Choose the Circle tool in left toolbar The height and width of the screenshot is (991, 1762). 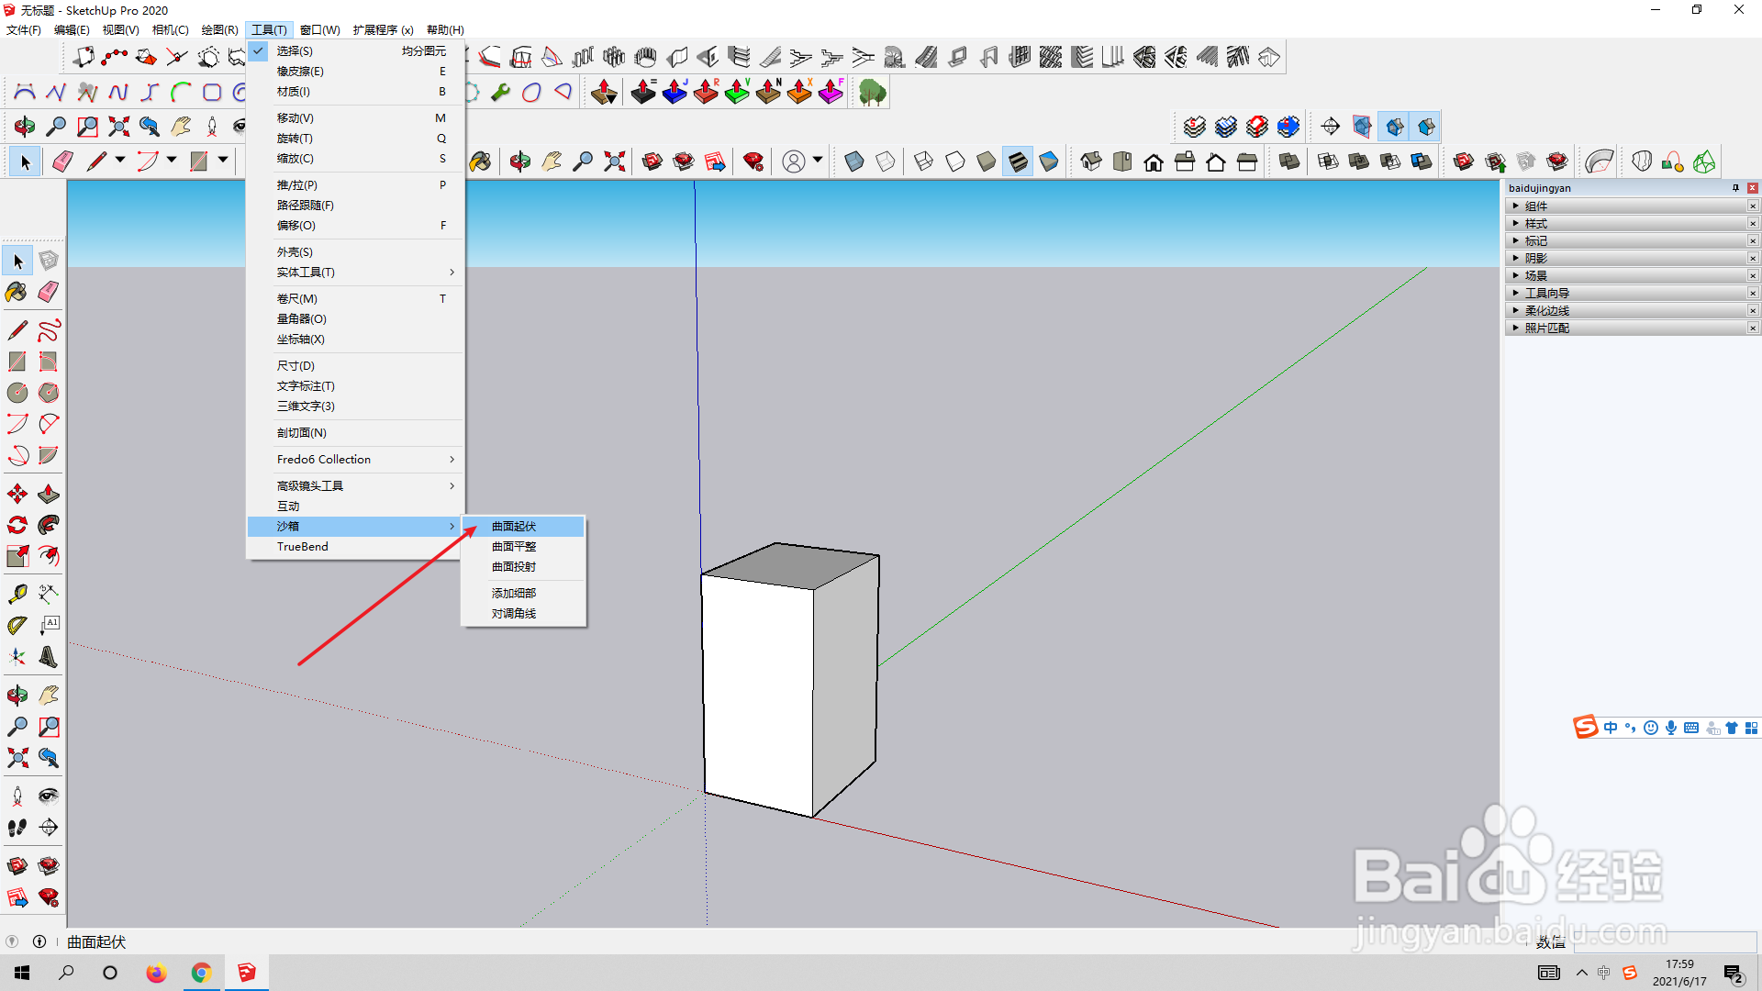click(17, 393)
